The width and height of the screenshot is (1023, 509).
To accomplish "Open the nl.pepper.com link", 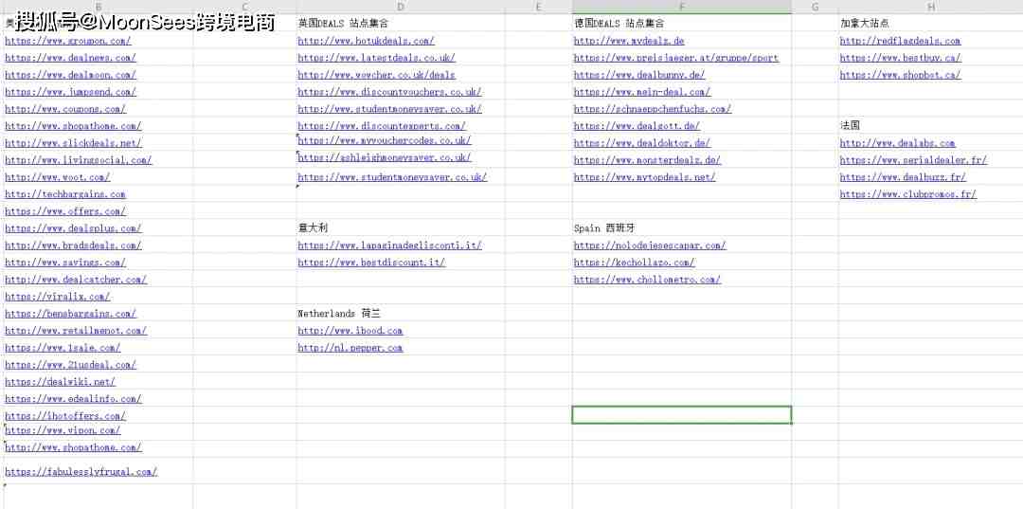I will click(350, 348).
